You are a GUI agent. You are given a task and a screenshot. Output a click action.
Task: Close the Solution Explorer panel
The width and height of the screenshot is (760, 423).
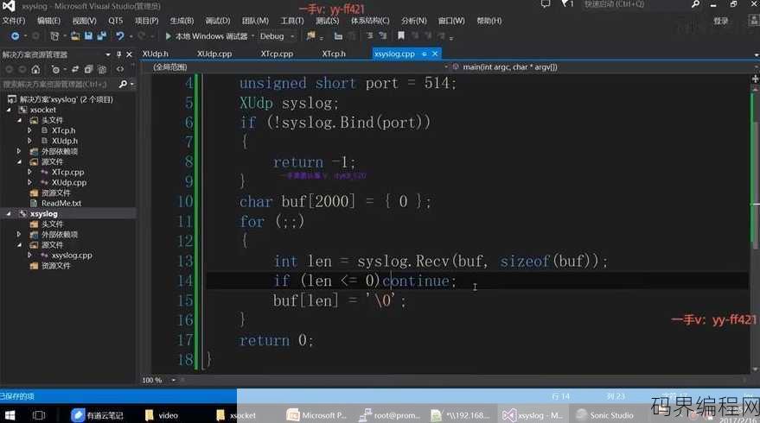(x=129, y=54)
